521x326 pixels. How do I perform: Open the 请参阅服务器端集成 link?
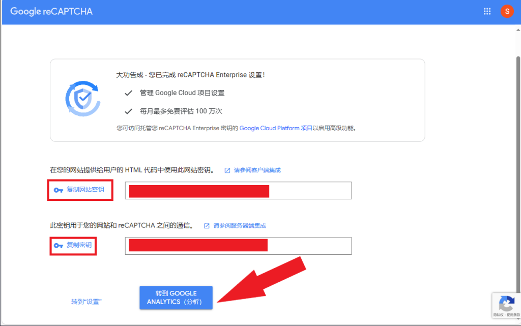pos(240,226)
